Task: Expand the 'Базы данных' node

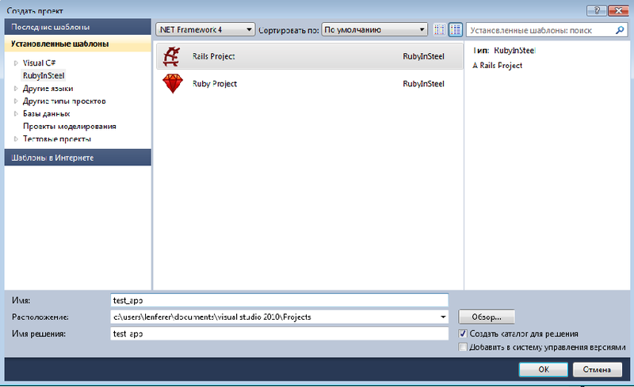Action: pos(16,114)
